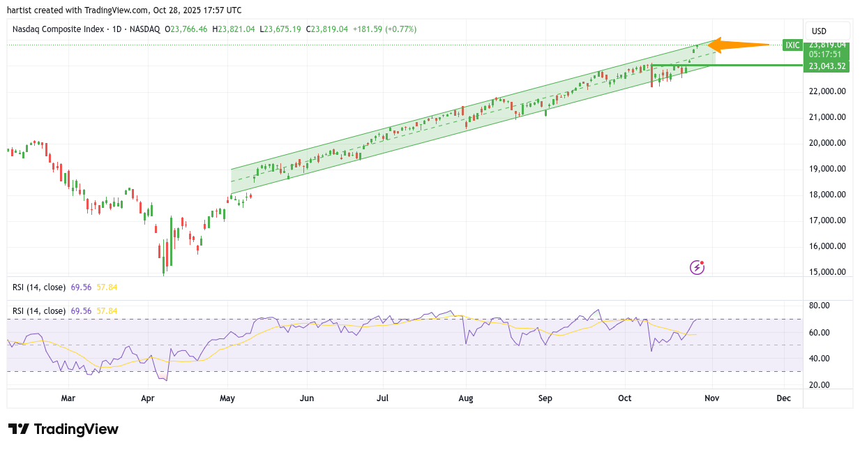Click the Jul label on time axis
This screenshot has width=860, height=450.
[382, 398]
